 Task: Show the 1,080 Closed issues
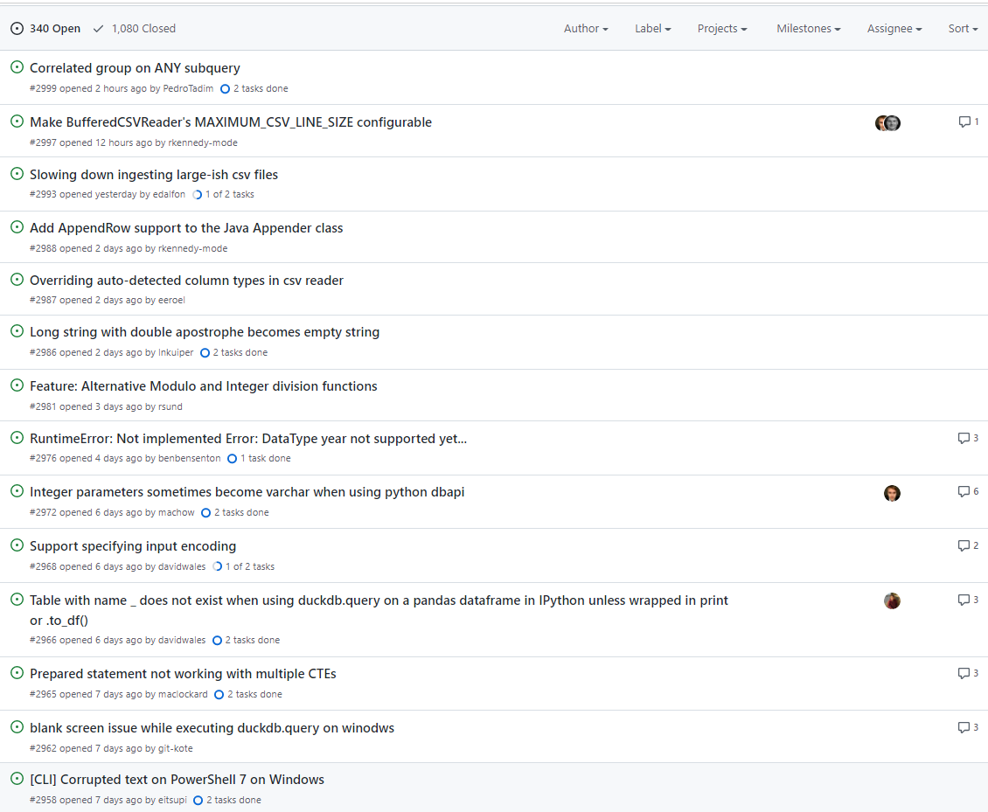click(135, 28)
